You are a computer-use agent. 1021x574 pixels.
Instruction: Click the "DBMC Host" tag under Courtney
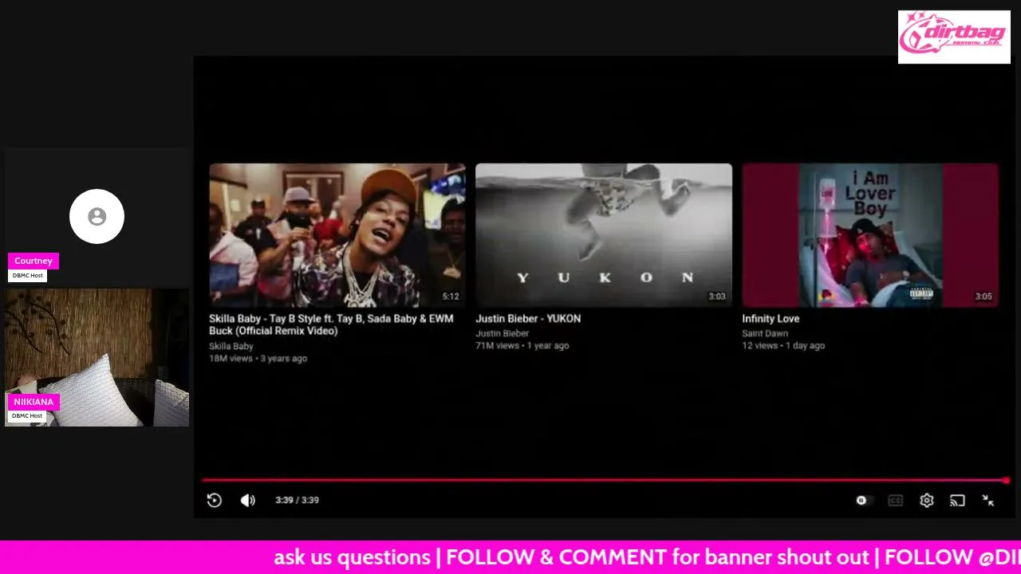(x=27, y=276)
